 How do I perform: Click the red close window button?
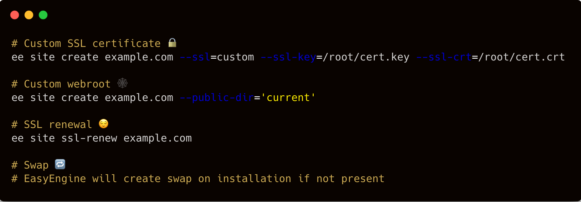15,15
